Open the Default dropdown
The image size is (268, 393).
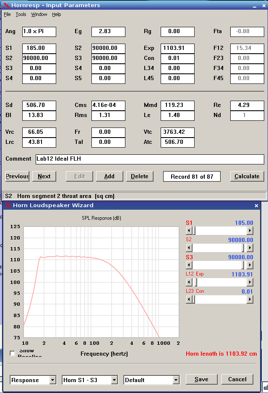tap(151, 380)
